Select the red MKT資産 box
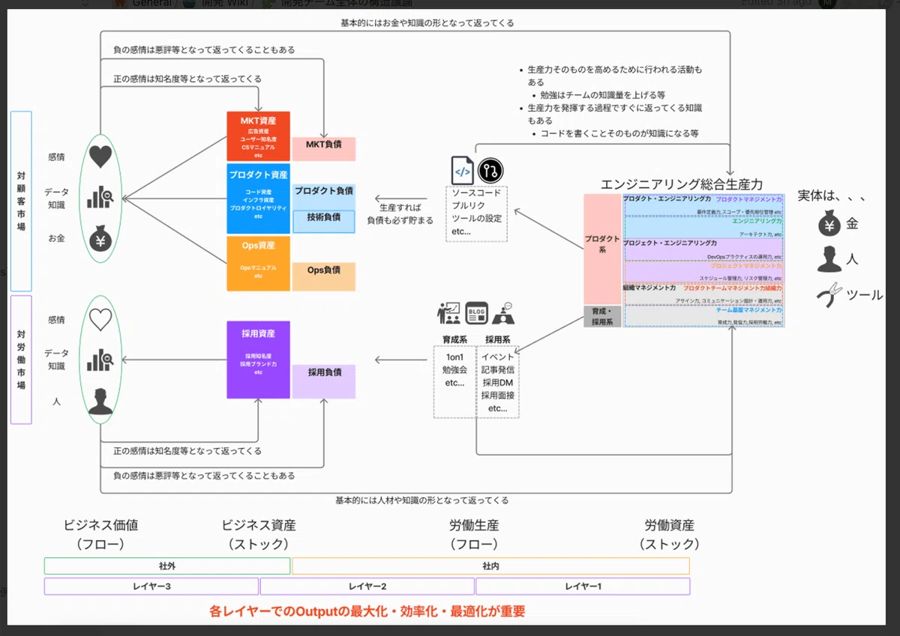This screenshot has width=900, height=636. click(258, 136)
